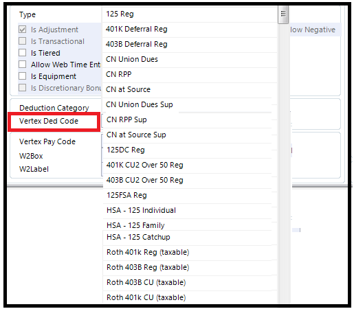The image size is (354, 309).
Task: Pick CN Union Dues Sup option
Action: click(190, 105)
